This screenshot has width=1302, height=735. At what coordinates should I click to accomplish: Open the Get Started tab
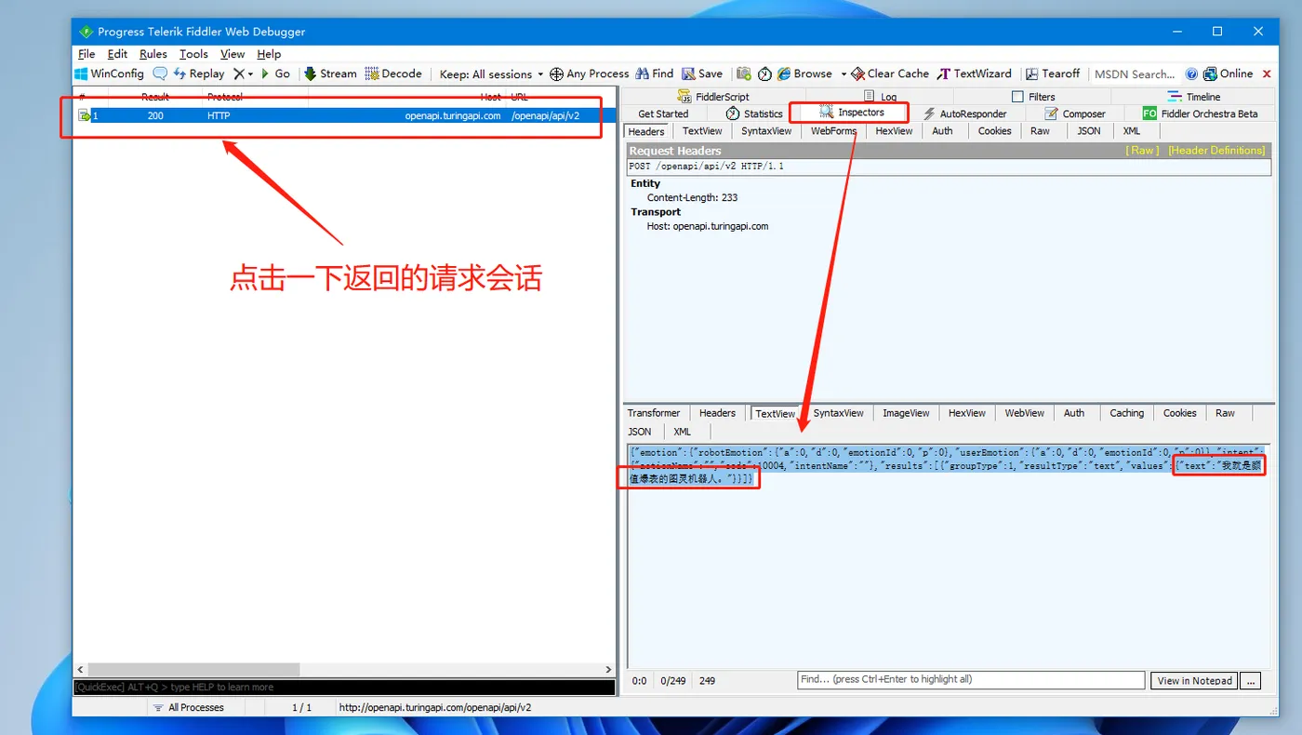(663, 114)
